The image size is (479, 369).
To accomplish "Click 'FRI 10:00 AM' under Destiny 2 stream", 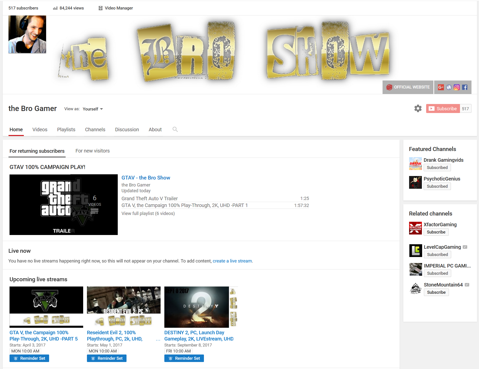I will coord(178,351).
